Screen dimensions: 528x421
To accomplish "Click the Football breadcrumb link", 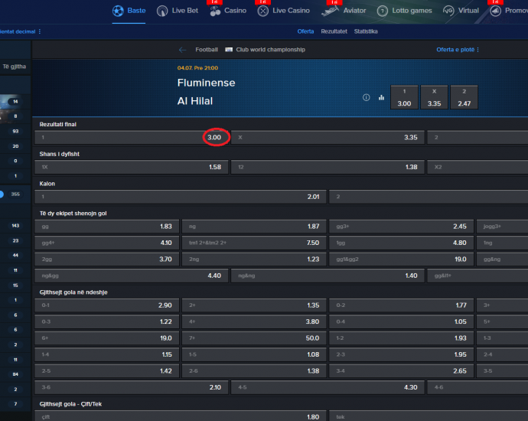I will pyautogui.click(x=207, y=50).
